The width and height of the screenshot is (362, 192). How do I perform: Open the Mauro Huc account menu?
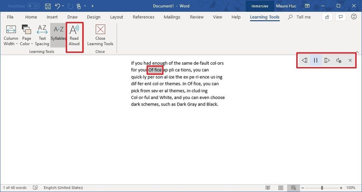[286, 6]
